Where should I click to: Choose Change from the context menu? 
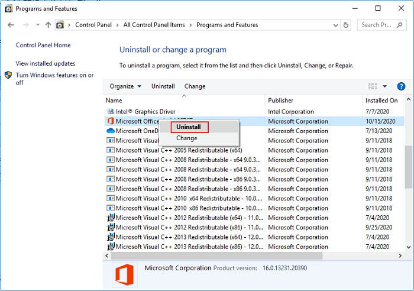(187, 138)
